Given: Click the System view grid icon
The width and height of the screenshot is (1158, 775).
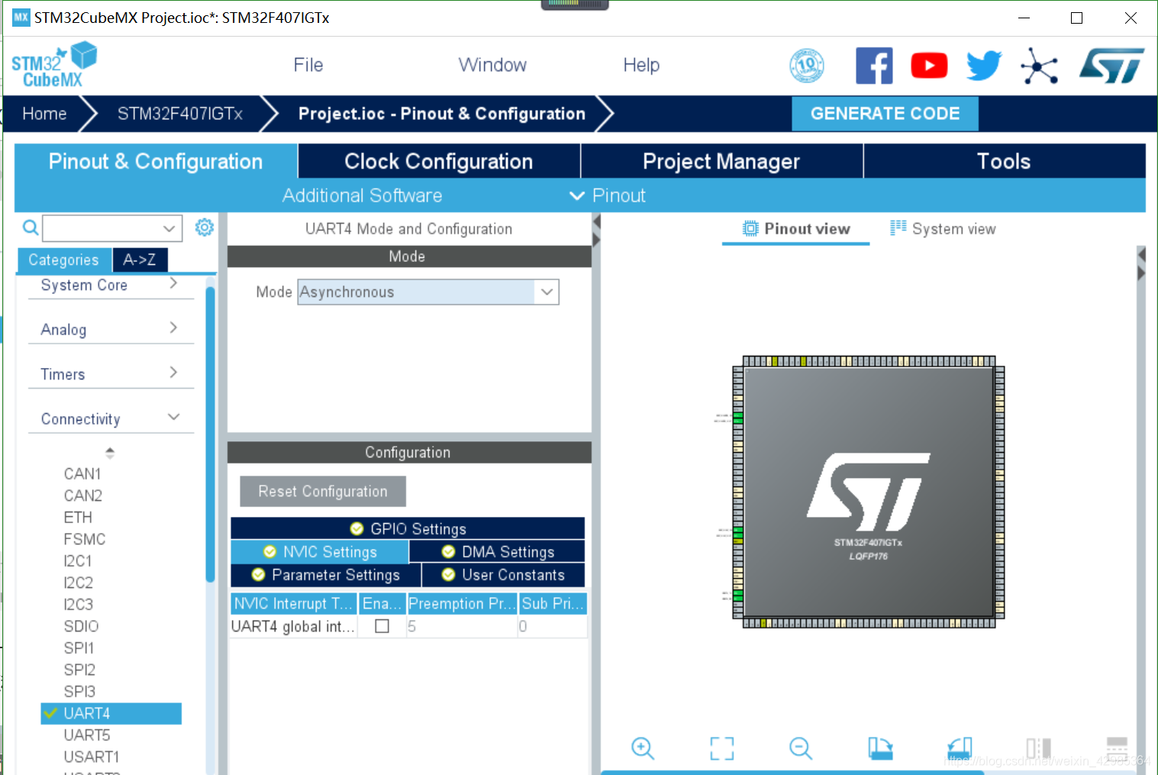Looking at the screenshot, I should click(898, 228).
